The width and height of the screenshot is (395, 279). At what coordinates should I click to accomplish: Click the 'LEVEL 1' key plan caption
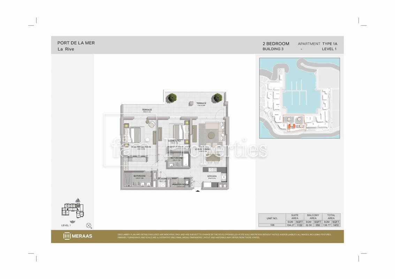66,225
